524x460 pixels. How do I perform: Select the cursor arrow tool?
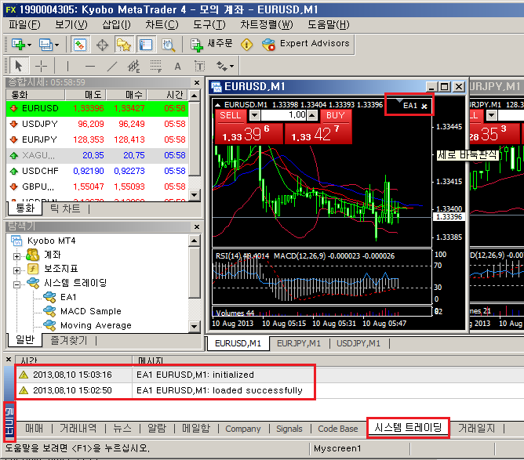[x=18, y=66]
